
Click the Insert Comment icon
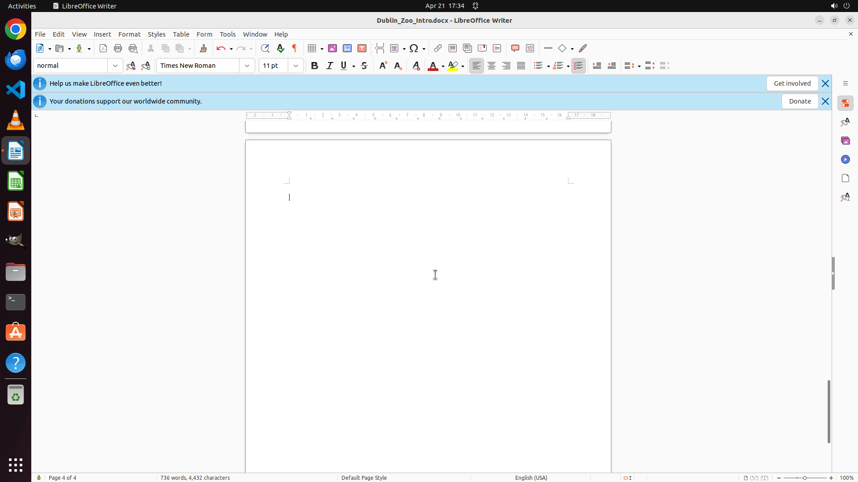(515, 48)
